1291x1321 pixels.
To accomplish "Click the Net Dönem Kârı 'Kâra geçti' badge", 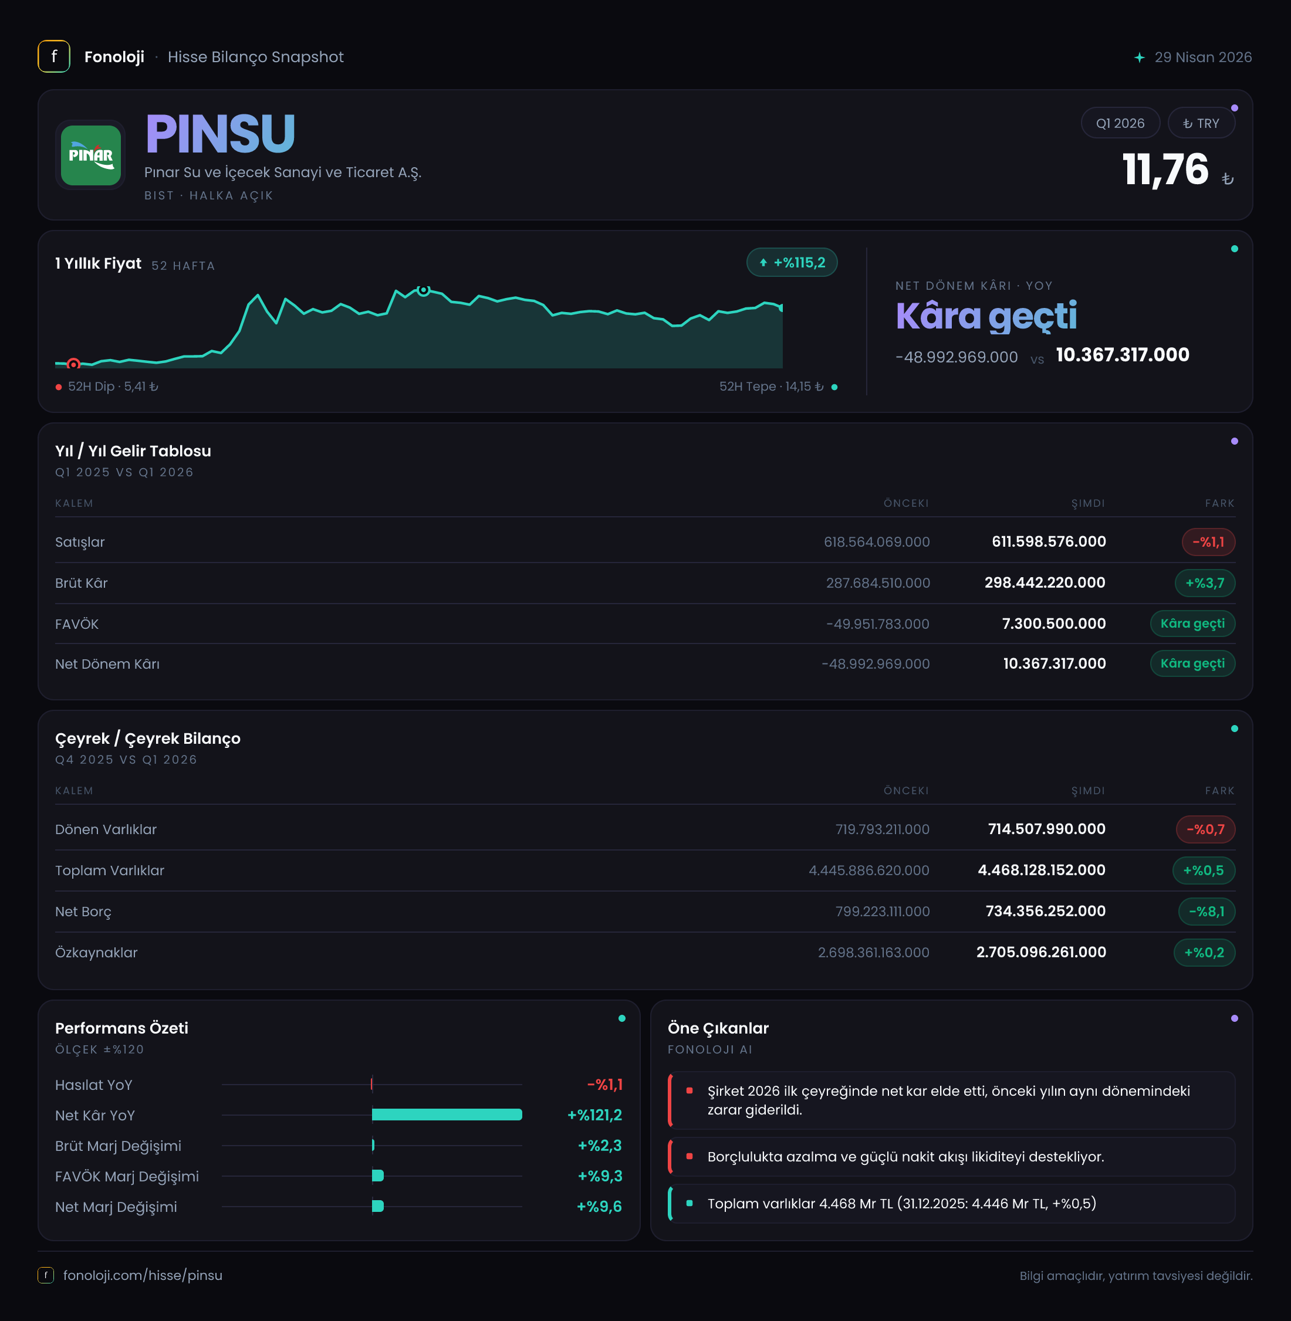I will coord(1192,663).
